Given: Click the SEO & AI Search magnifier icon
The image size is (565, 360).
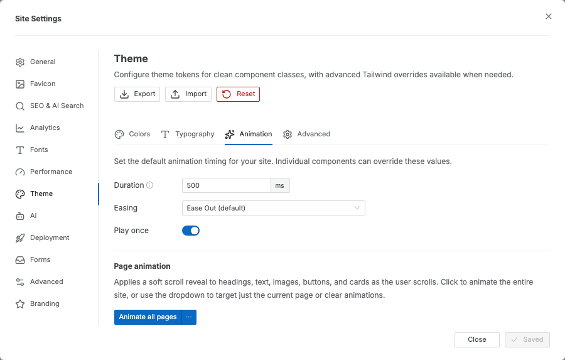Looking at the screenshot, I should click(x=20, y=106).
